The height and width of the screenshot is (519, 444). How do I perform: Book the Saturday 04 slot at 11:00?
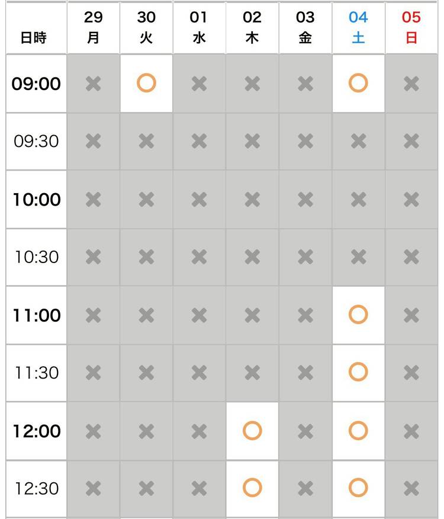tap(358, 315)
